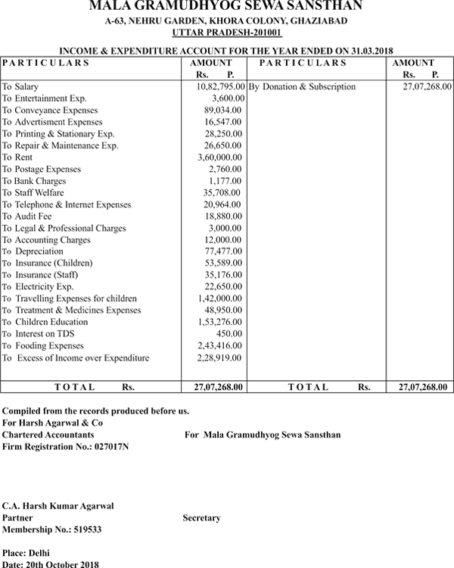454x568 pixels.
Task: Click the rent amount 3,60,000.00
Action: pyautogui.click(x=219, y=158)
